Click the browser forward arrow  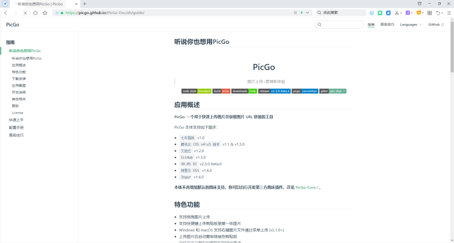15,13
